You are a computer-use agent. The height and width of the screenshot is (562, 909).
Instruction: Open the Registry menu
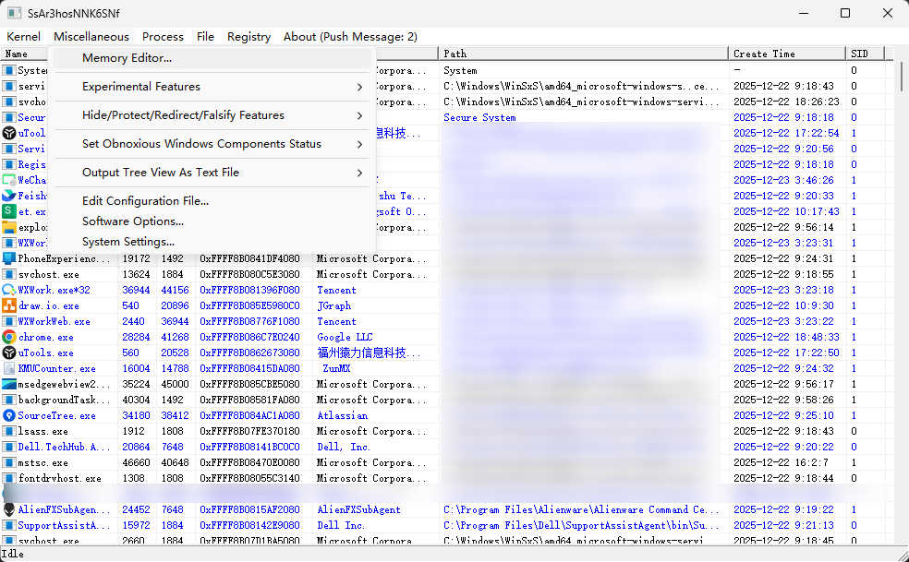248,37
